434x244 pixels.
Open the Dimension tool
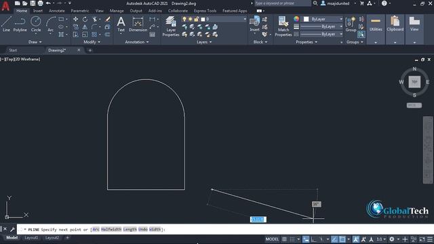point(138,24)
